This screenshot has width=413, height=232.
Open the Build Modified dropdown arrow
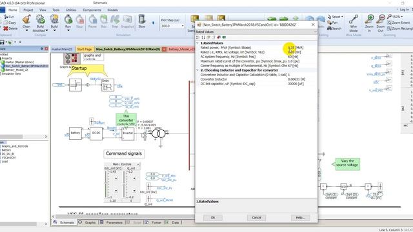pyautogui.click(x=46, y=30)
